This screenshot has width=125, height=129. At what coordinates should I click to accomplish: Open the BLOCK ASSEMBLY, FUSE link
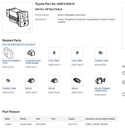click(x=11, y=62)
